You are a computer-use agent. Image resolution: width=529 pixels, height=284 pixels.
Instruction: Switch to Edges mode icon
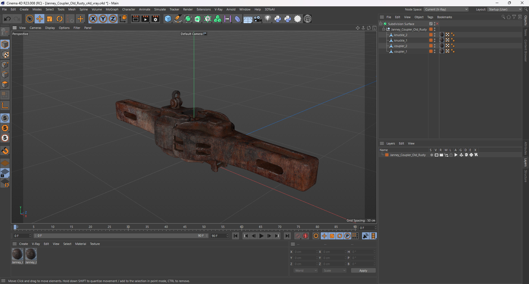(5, 75)
